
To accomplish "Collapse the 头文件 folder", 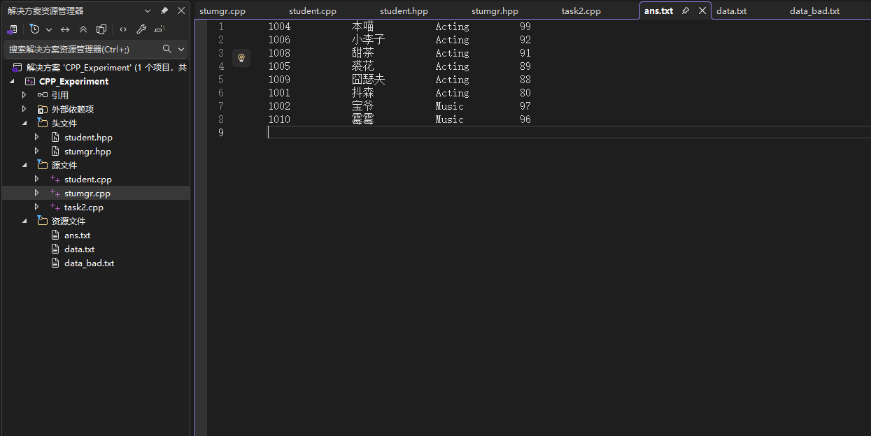I will [24, 123].
